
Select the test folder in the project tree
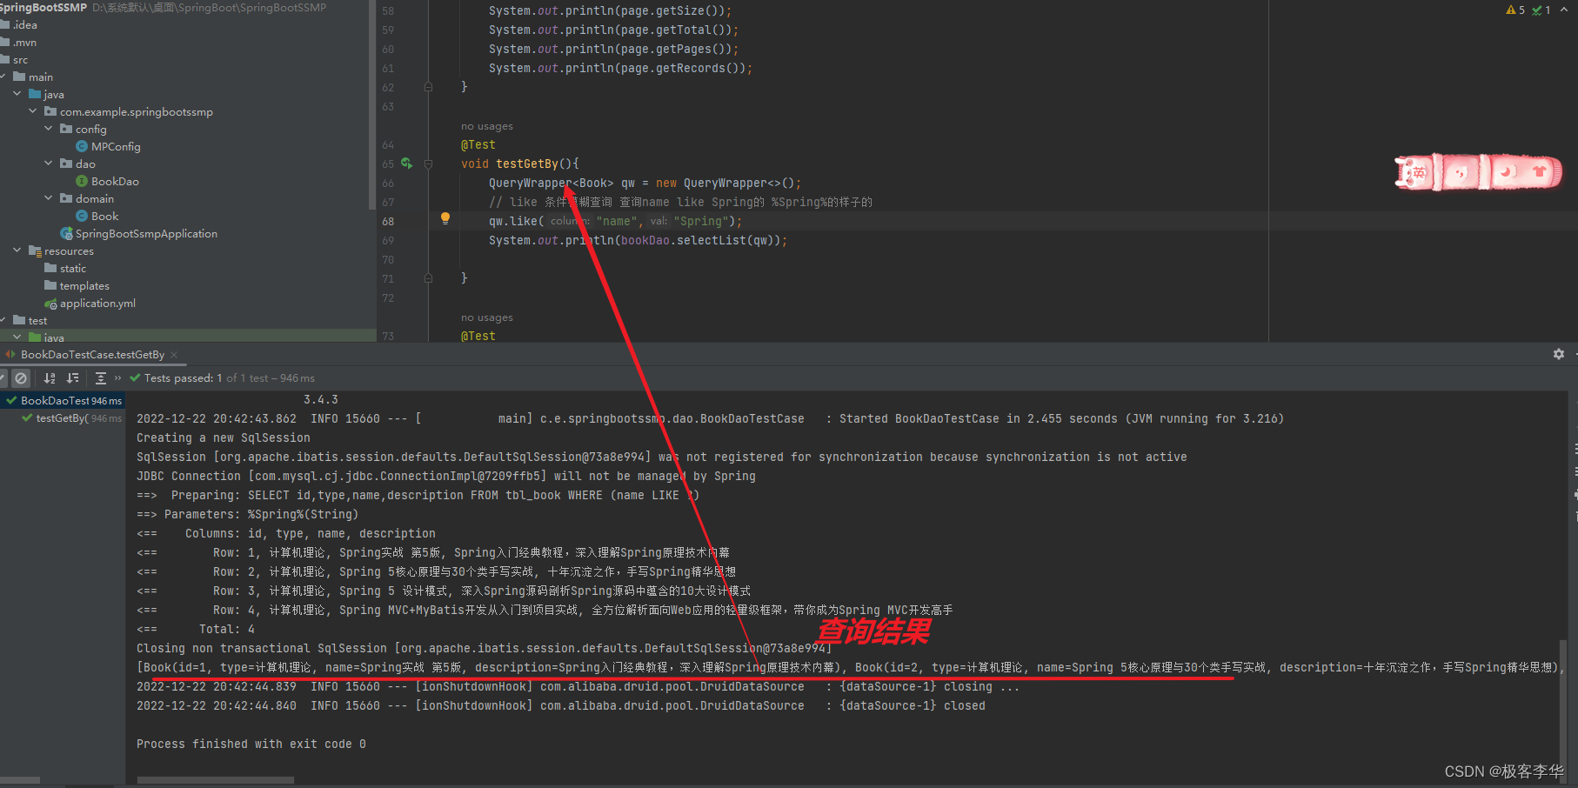click(x=30, y=321)
